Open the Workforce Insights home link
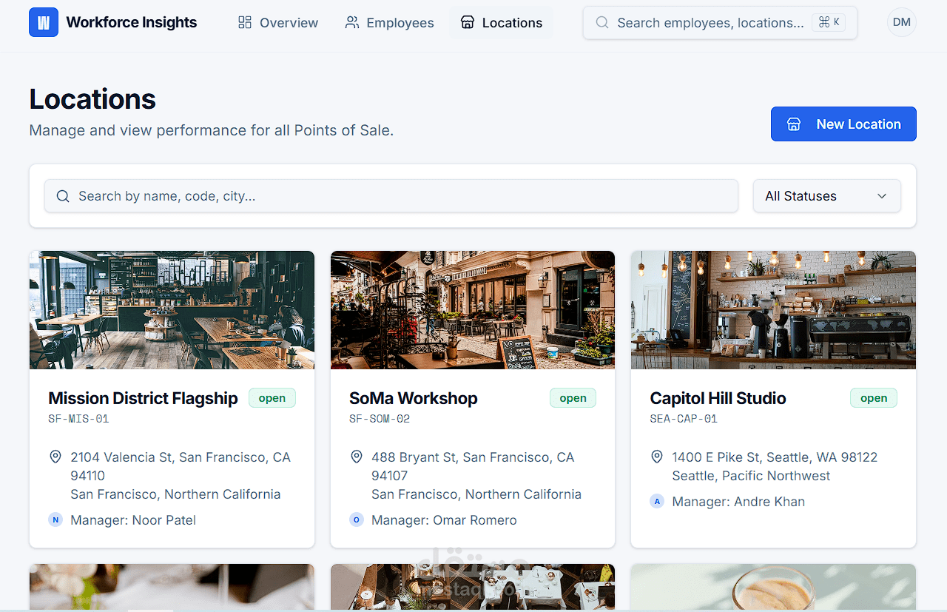947x612 pixels. click(113, 22)
